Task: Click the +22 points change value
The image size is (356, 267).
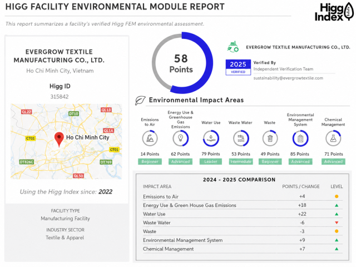Action: (x=302, y=214)
